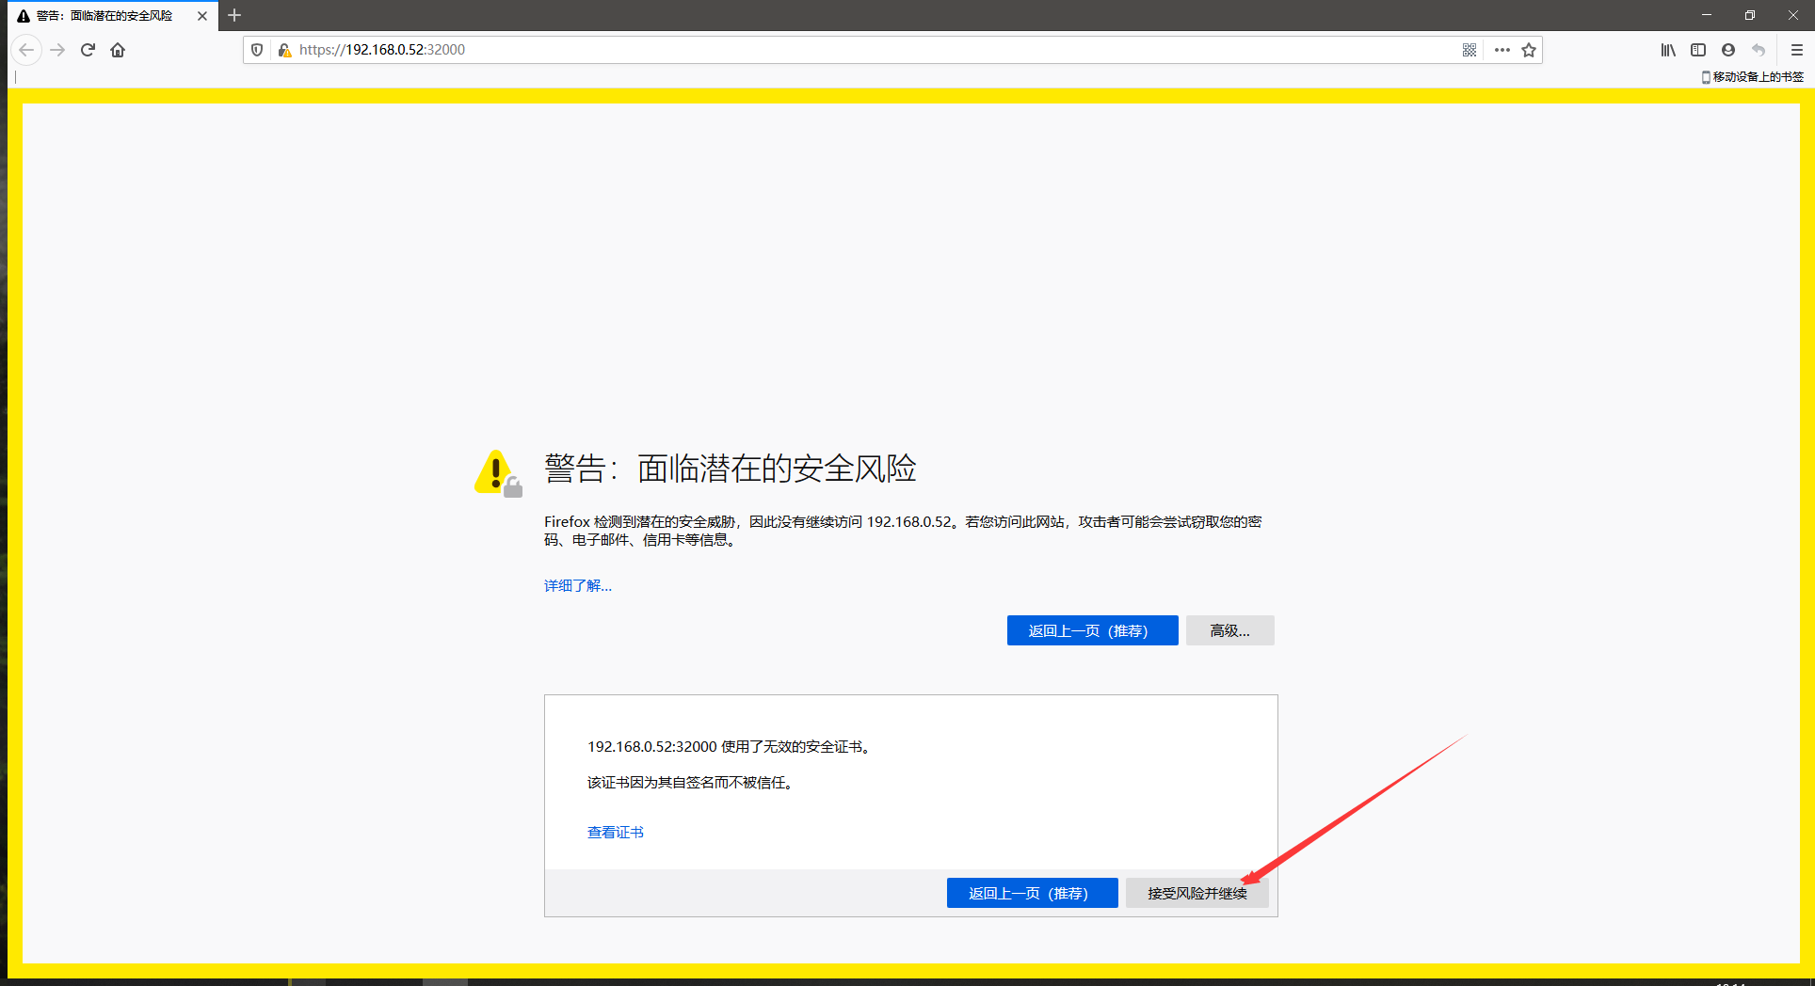Open the '详细了解...' link
Screen dimensions: 1815x986
[578, 585]
